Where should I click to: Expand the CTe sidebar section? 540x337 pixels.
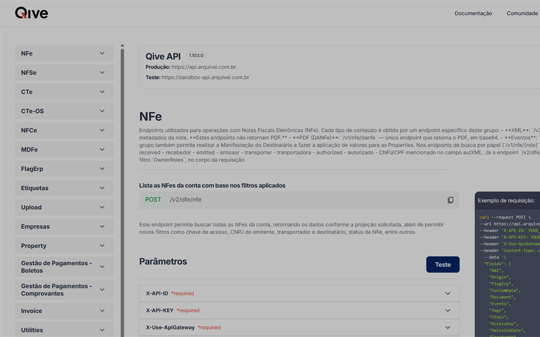[64, 92]
